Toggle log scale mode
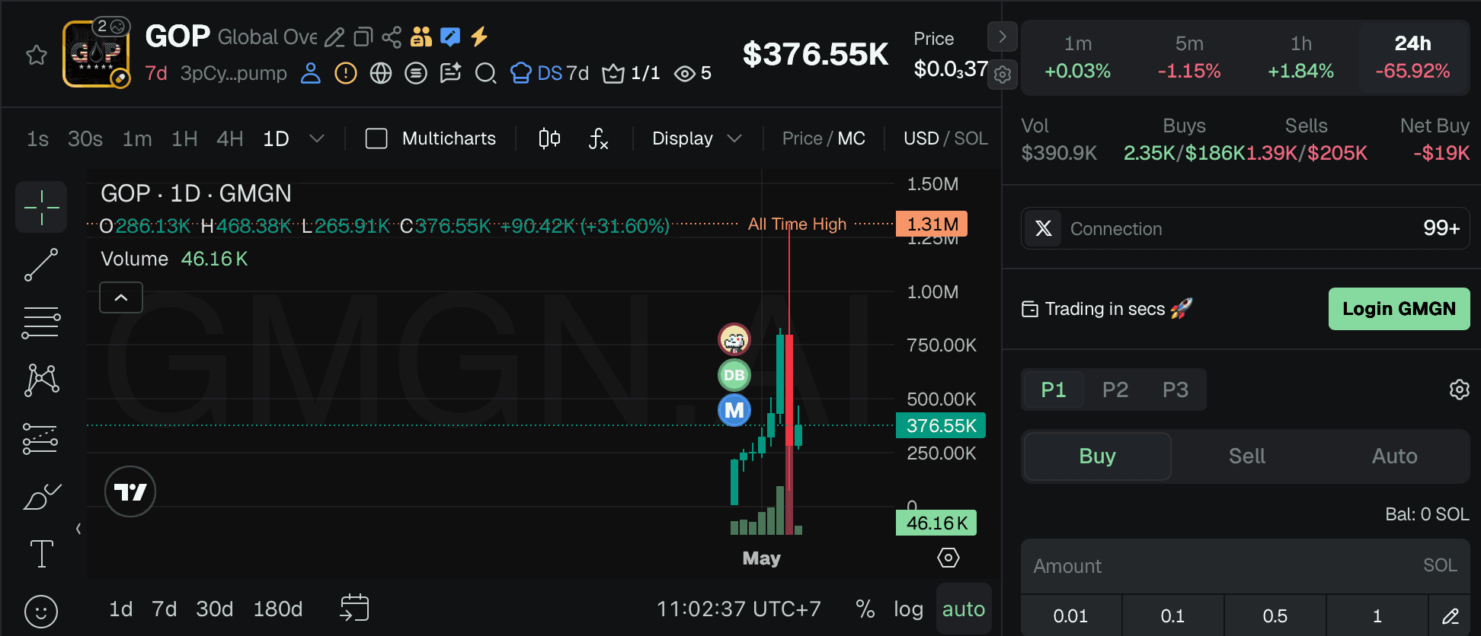The image size is (1481, 636). pos(908,609)
